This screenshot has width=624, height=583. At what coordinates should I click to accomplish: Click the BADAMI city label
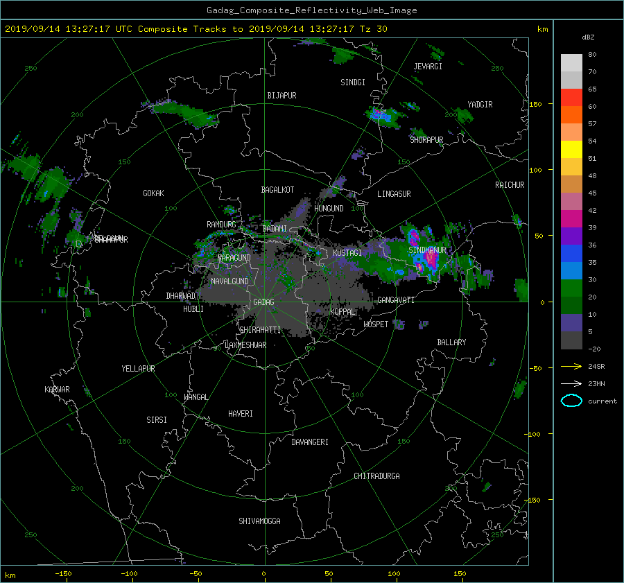275,229
